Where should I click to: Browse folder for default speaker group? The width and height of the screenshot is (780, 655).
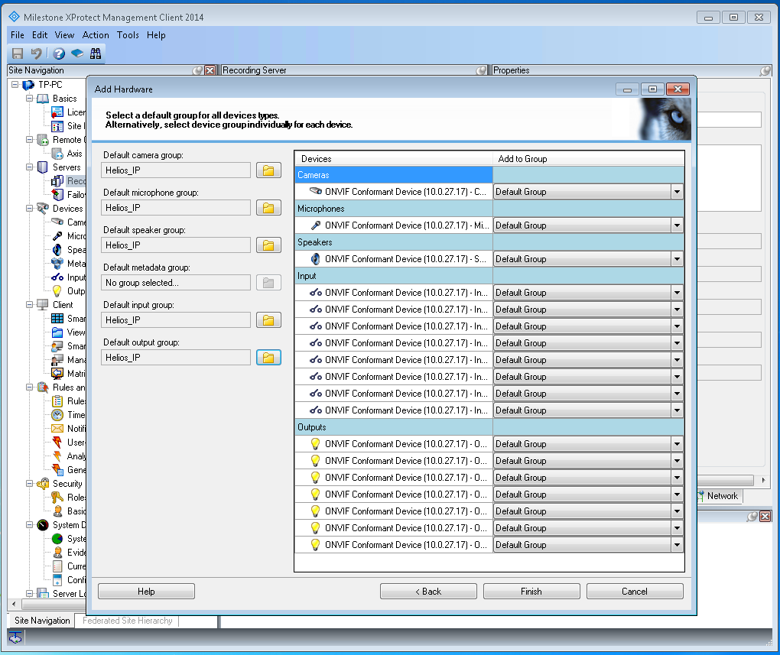(x=268, y=245)
